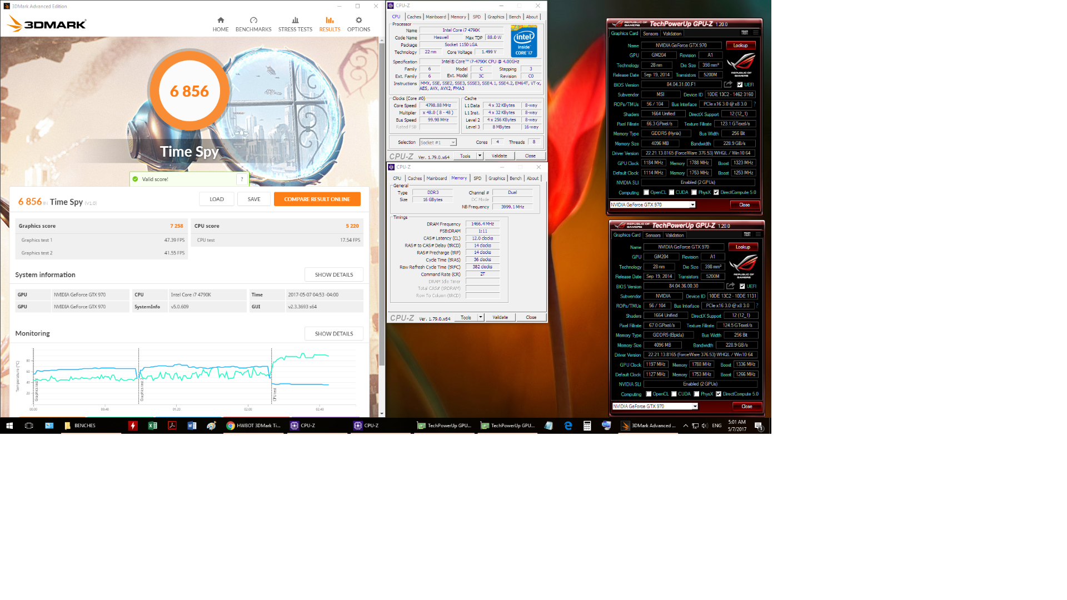Click the Intel Core i7 logo in CPU-Z
This screenshot has height=600, width=1067.
click(x=523, y=41)
